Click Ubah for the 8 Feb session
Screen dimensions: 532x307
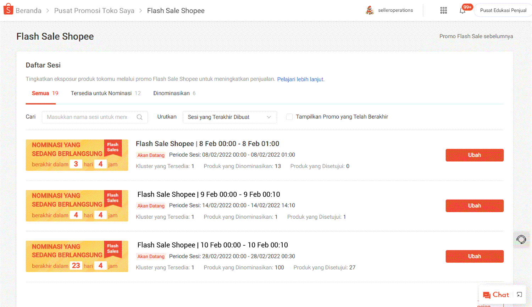pyautogui.click(x=474, y=155)
